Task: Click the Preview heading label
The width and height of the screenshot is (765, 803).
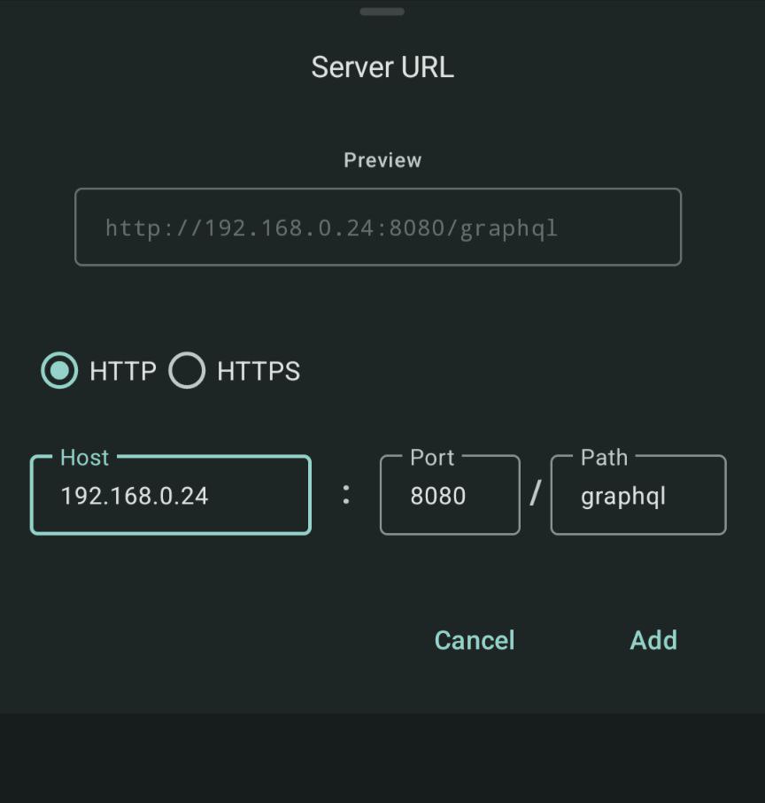Action: [x=382, y=160]
